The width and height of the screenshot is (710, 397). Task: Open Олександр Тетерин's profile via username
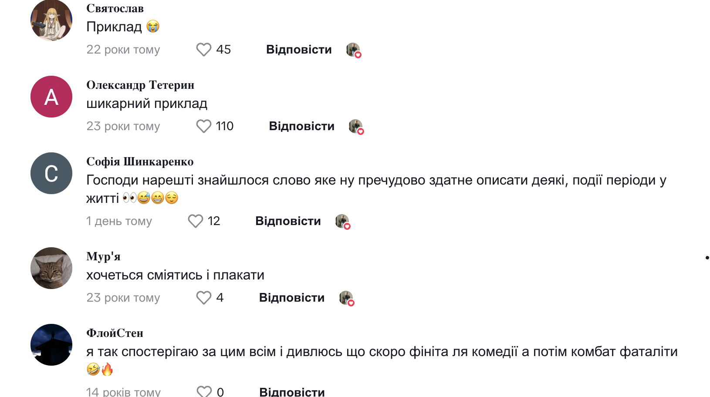pyautogui.click(x=140, y=85)
